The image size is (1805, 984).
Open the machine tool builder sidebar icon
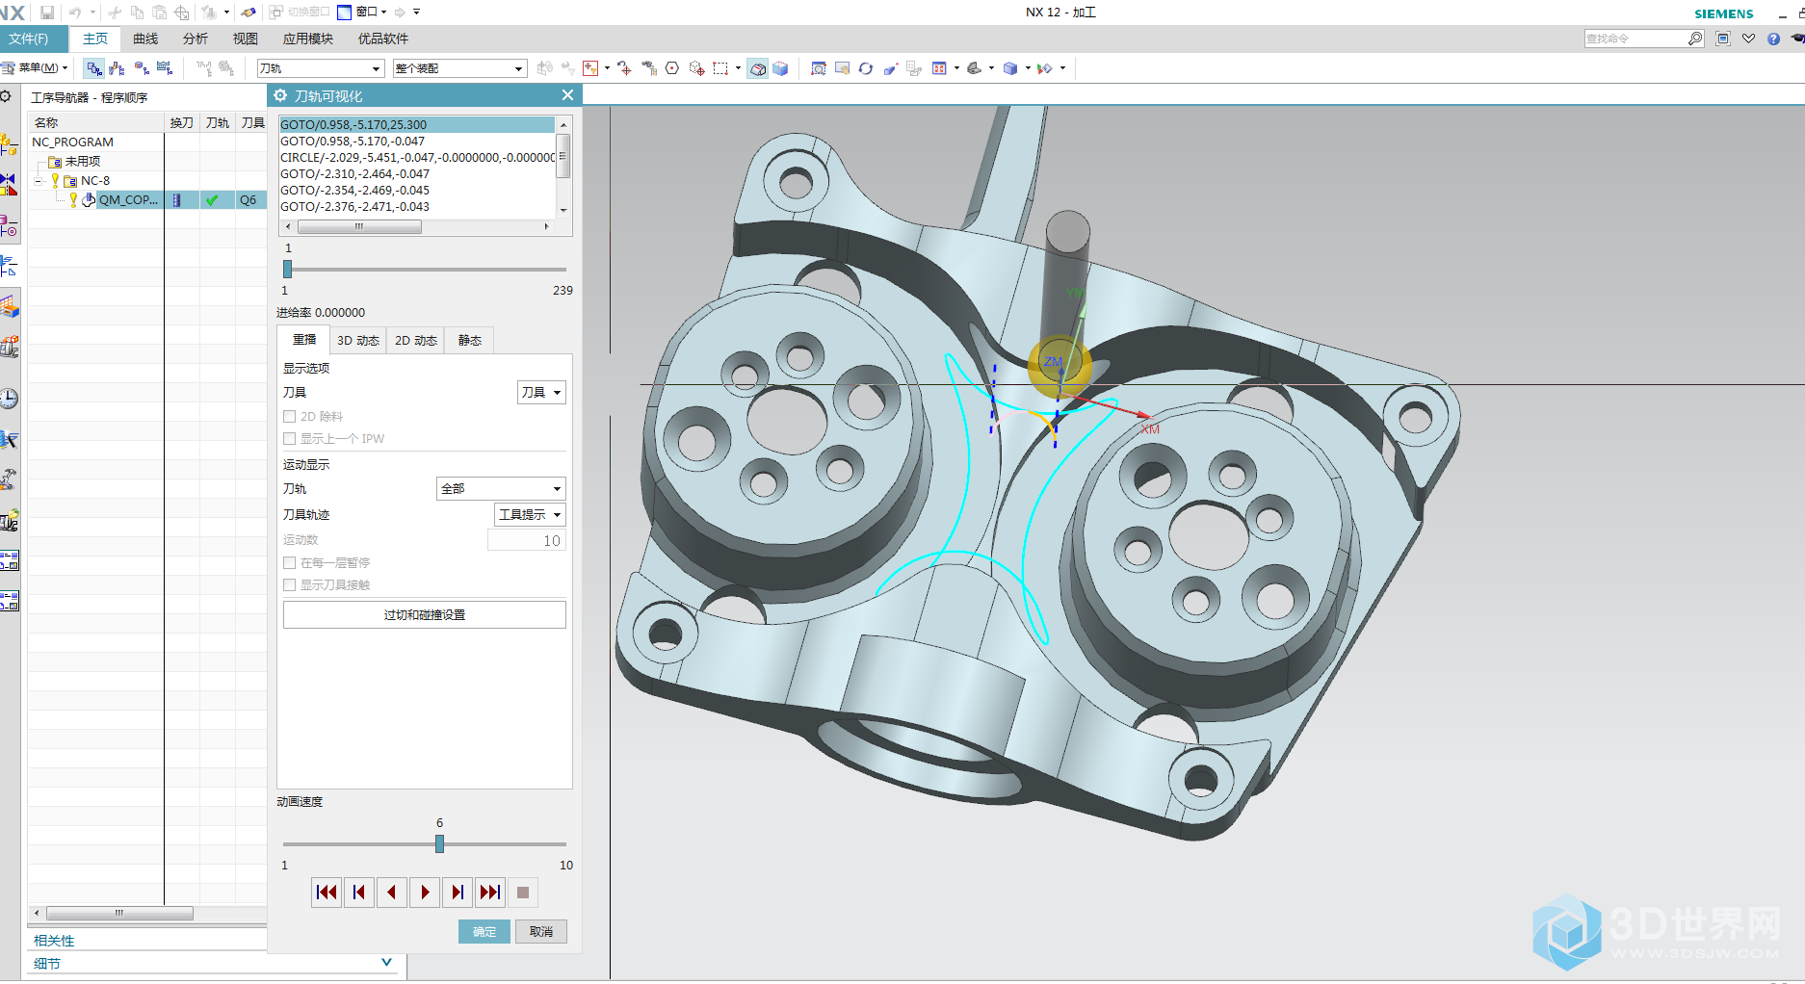pyautogui.click(x=9, y=348)
